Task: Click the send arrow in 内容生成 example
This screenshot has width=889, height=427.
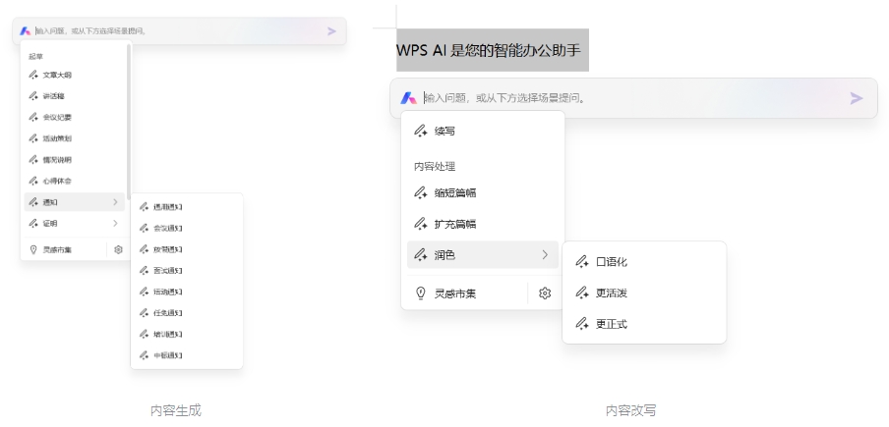Action: pyautogui.click(x=331, y=31)
